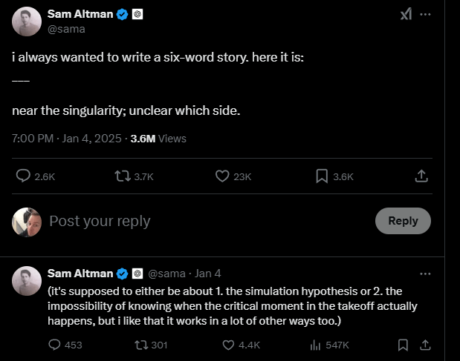
Task: Open the 7:00 PM Jan 4, 2025 timestamp link
Action: (67, 138)
